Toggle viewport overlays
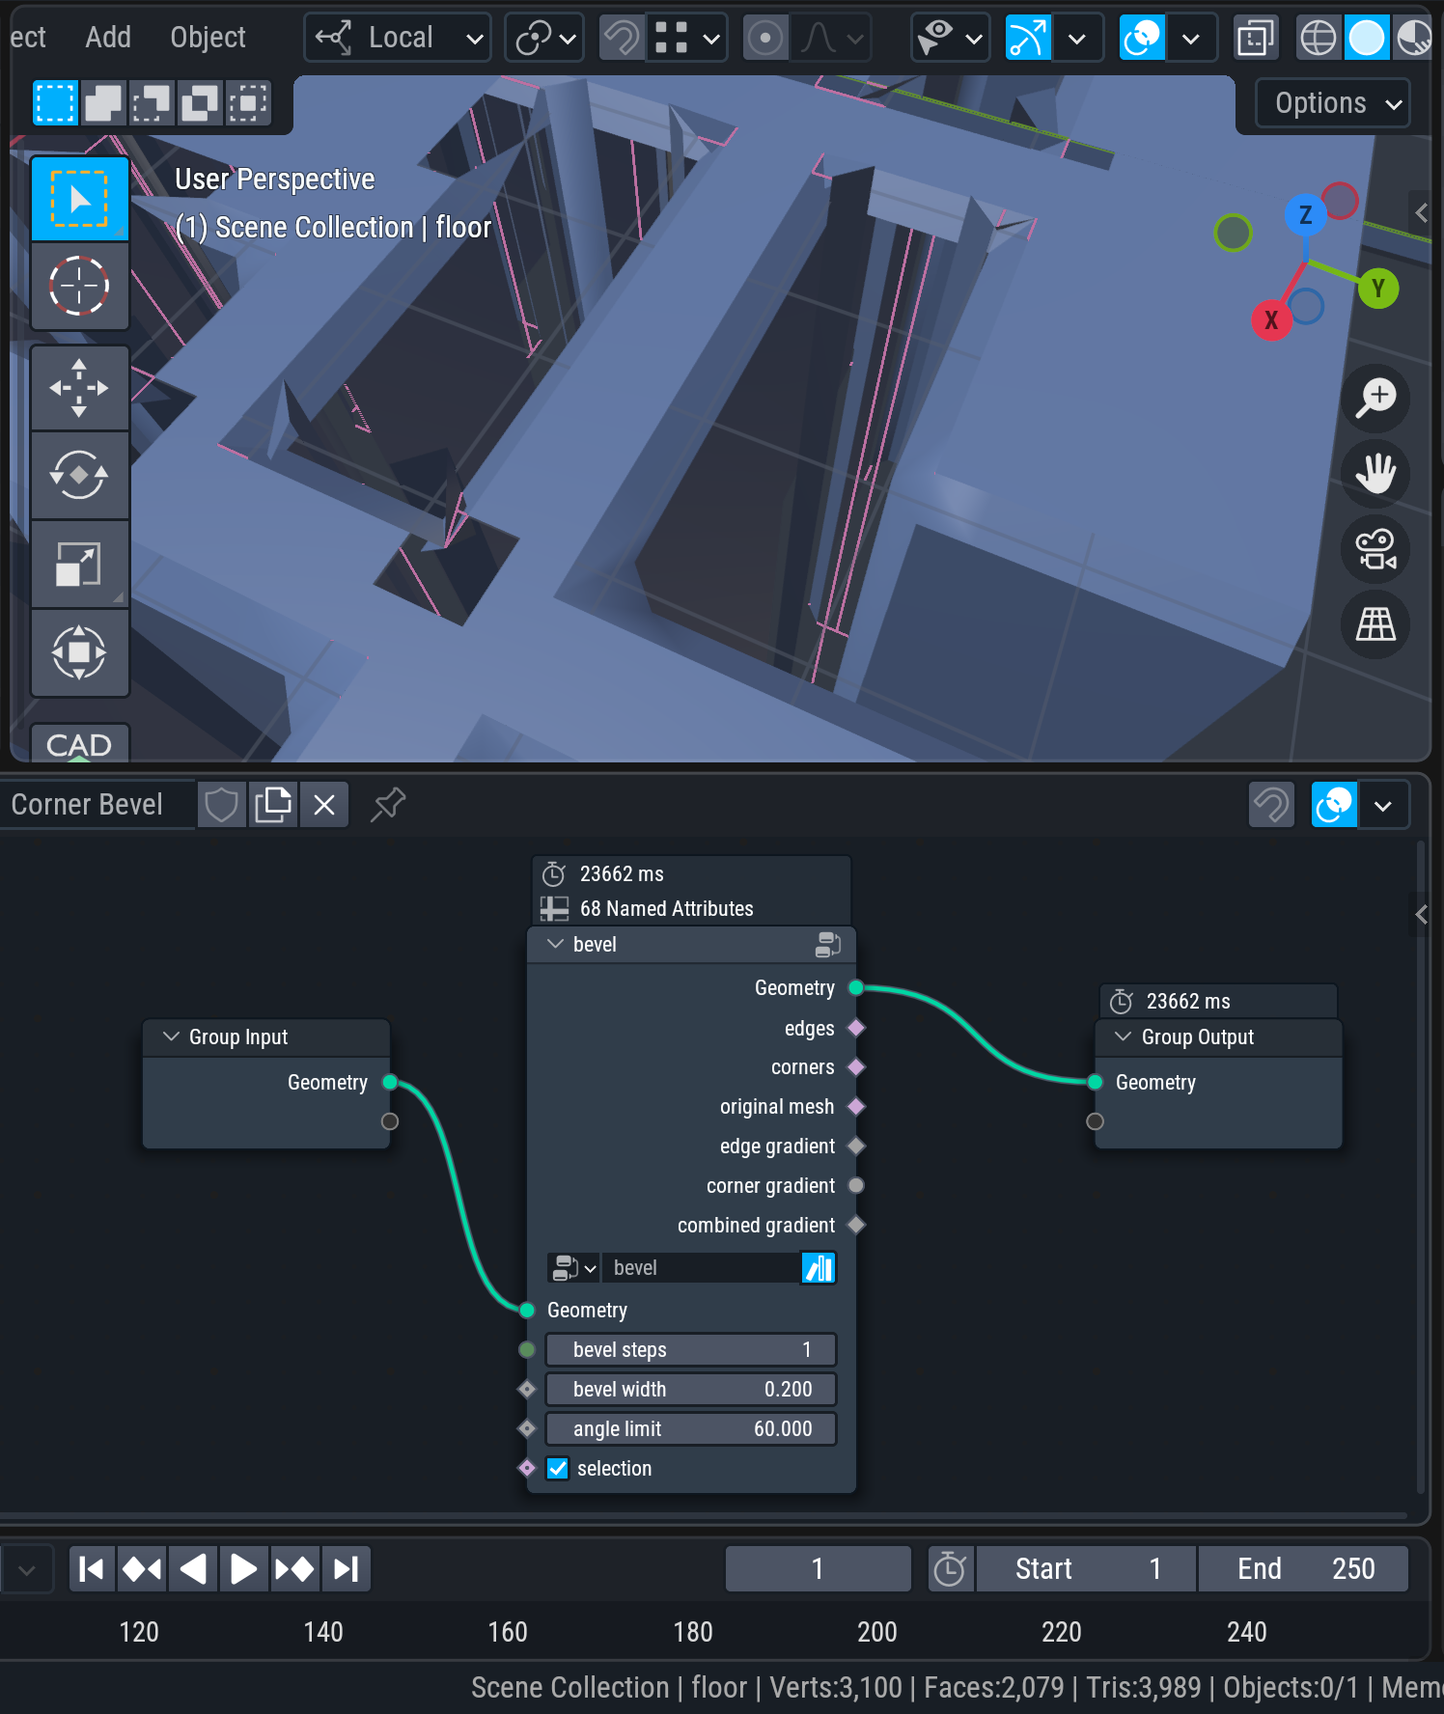This screenshot has width=1444, height=1714. (1142, 39)
